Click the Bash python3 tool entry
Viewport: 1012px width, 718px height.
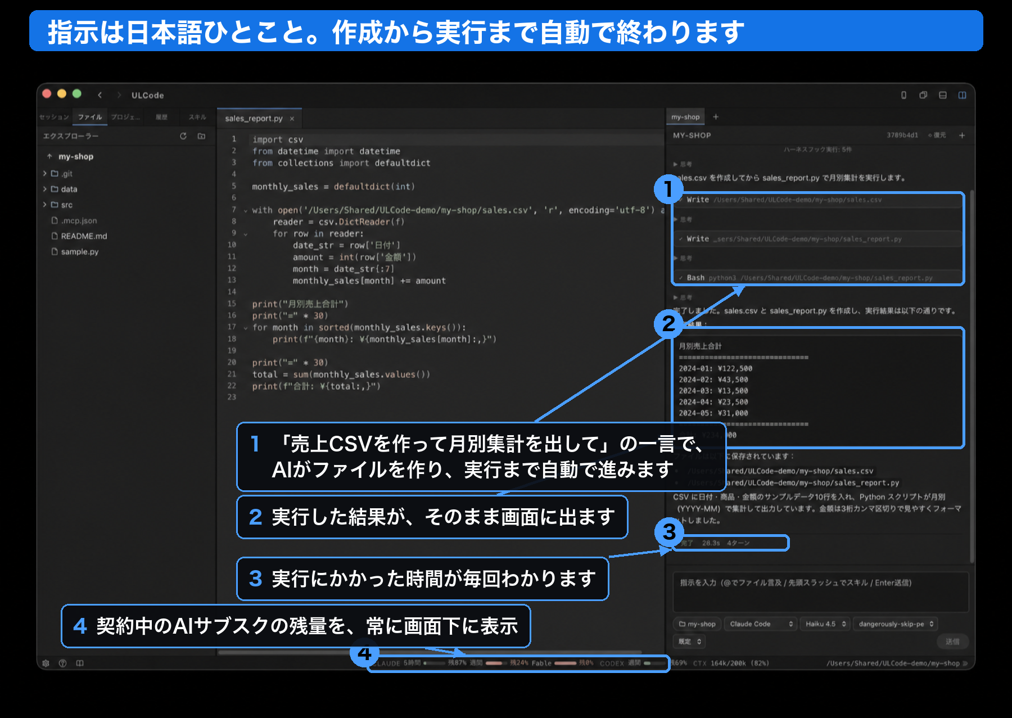click(818, 278)
